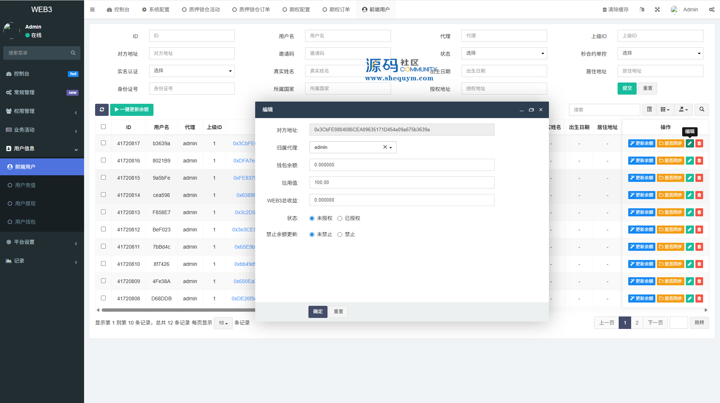Click the 一键更新余额 button

coord(132,110)
